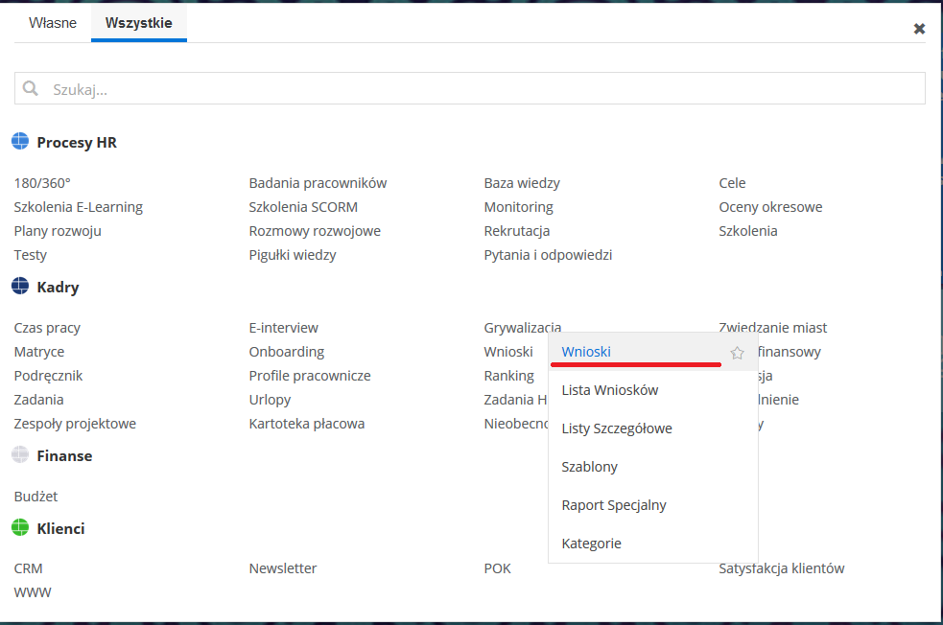
Task: Open the POK module
Action: [497, 569]
